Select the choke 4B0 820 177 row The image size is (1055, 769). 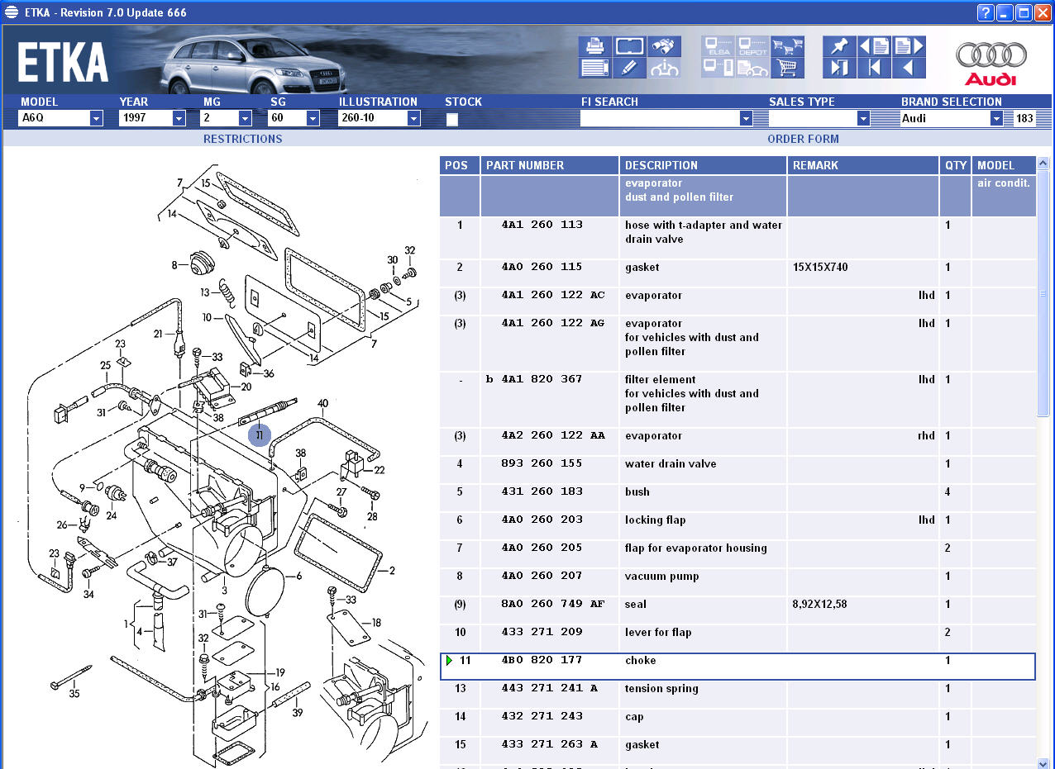pyautogui.click(x=738, y=667)
